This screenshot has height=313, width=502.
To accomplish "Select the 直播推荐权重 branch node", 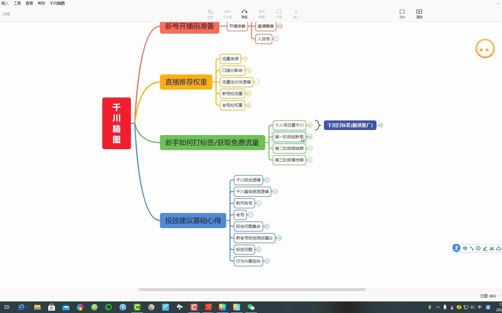I will click(x=186, y=82).
